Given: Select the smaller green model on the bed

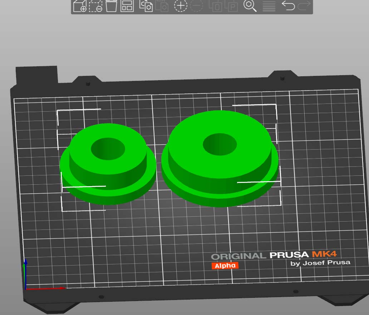Looking at the screenshot, I should coord(108,164).
